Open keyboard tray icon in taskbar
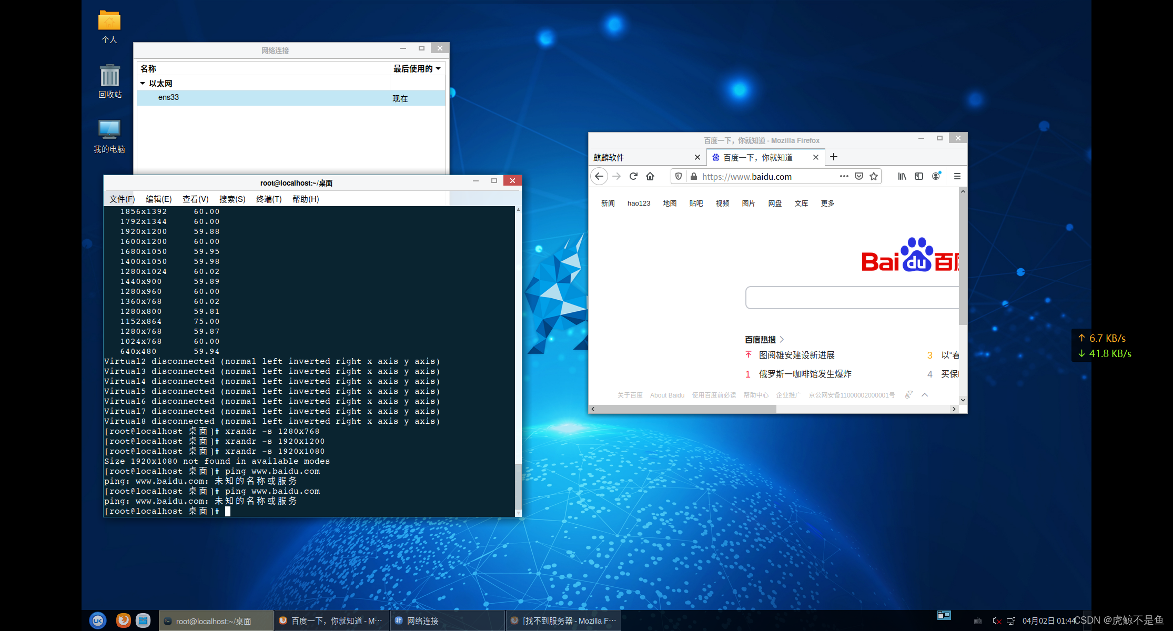Screen dimensions: 1173x631 coord(978,621)
